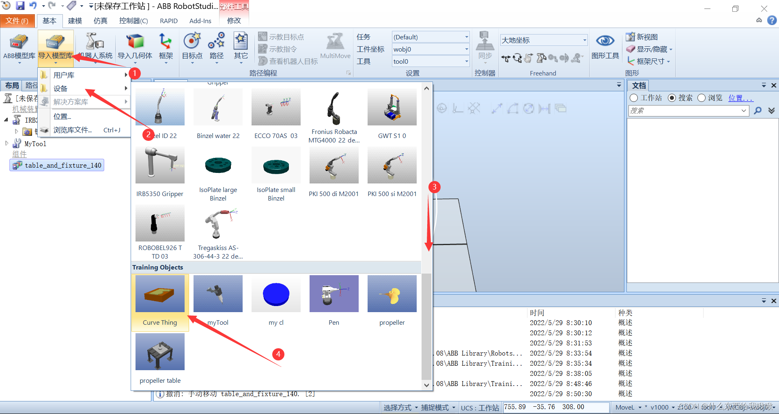Switch to the 仿真 ribbon tab
The height and width of the screenshot is (414, 779).
click(x=100, y=21)
